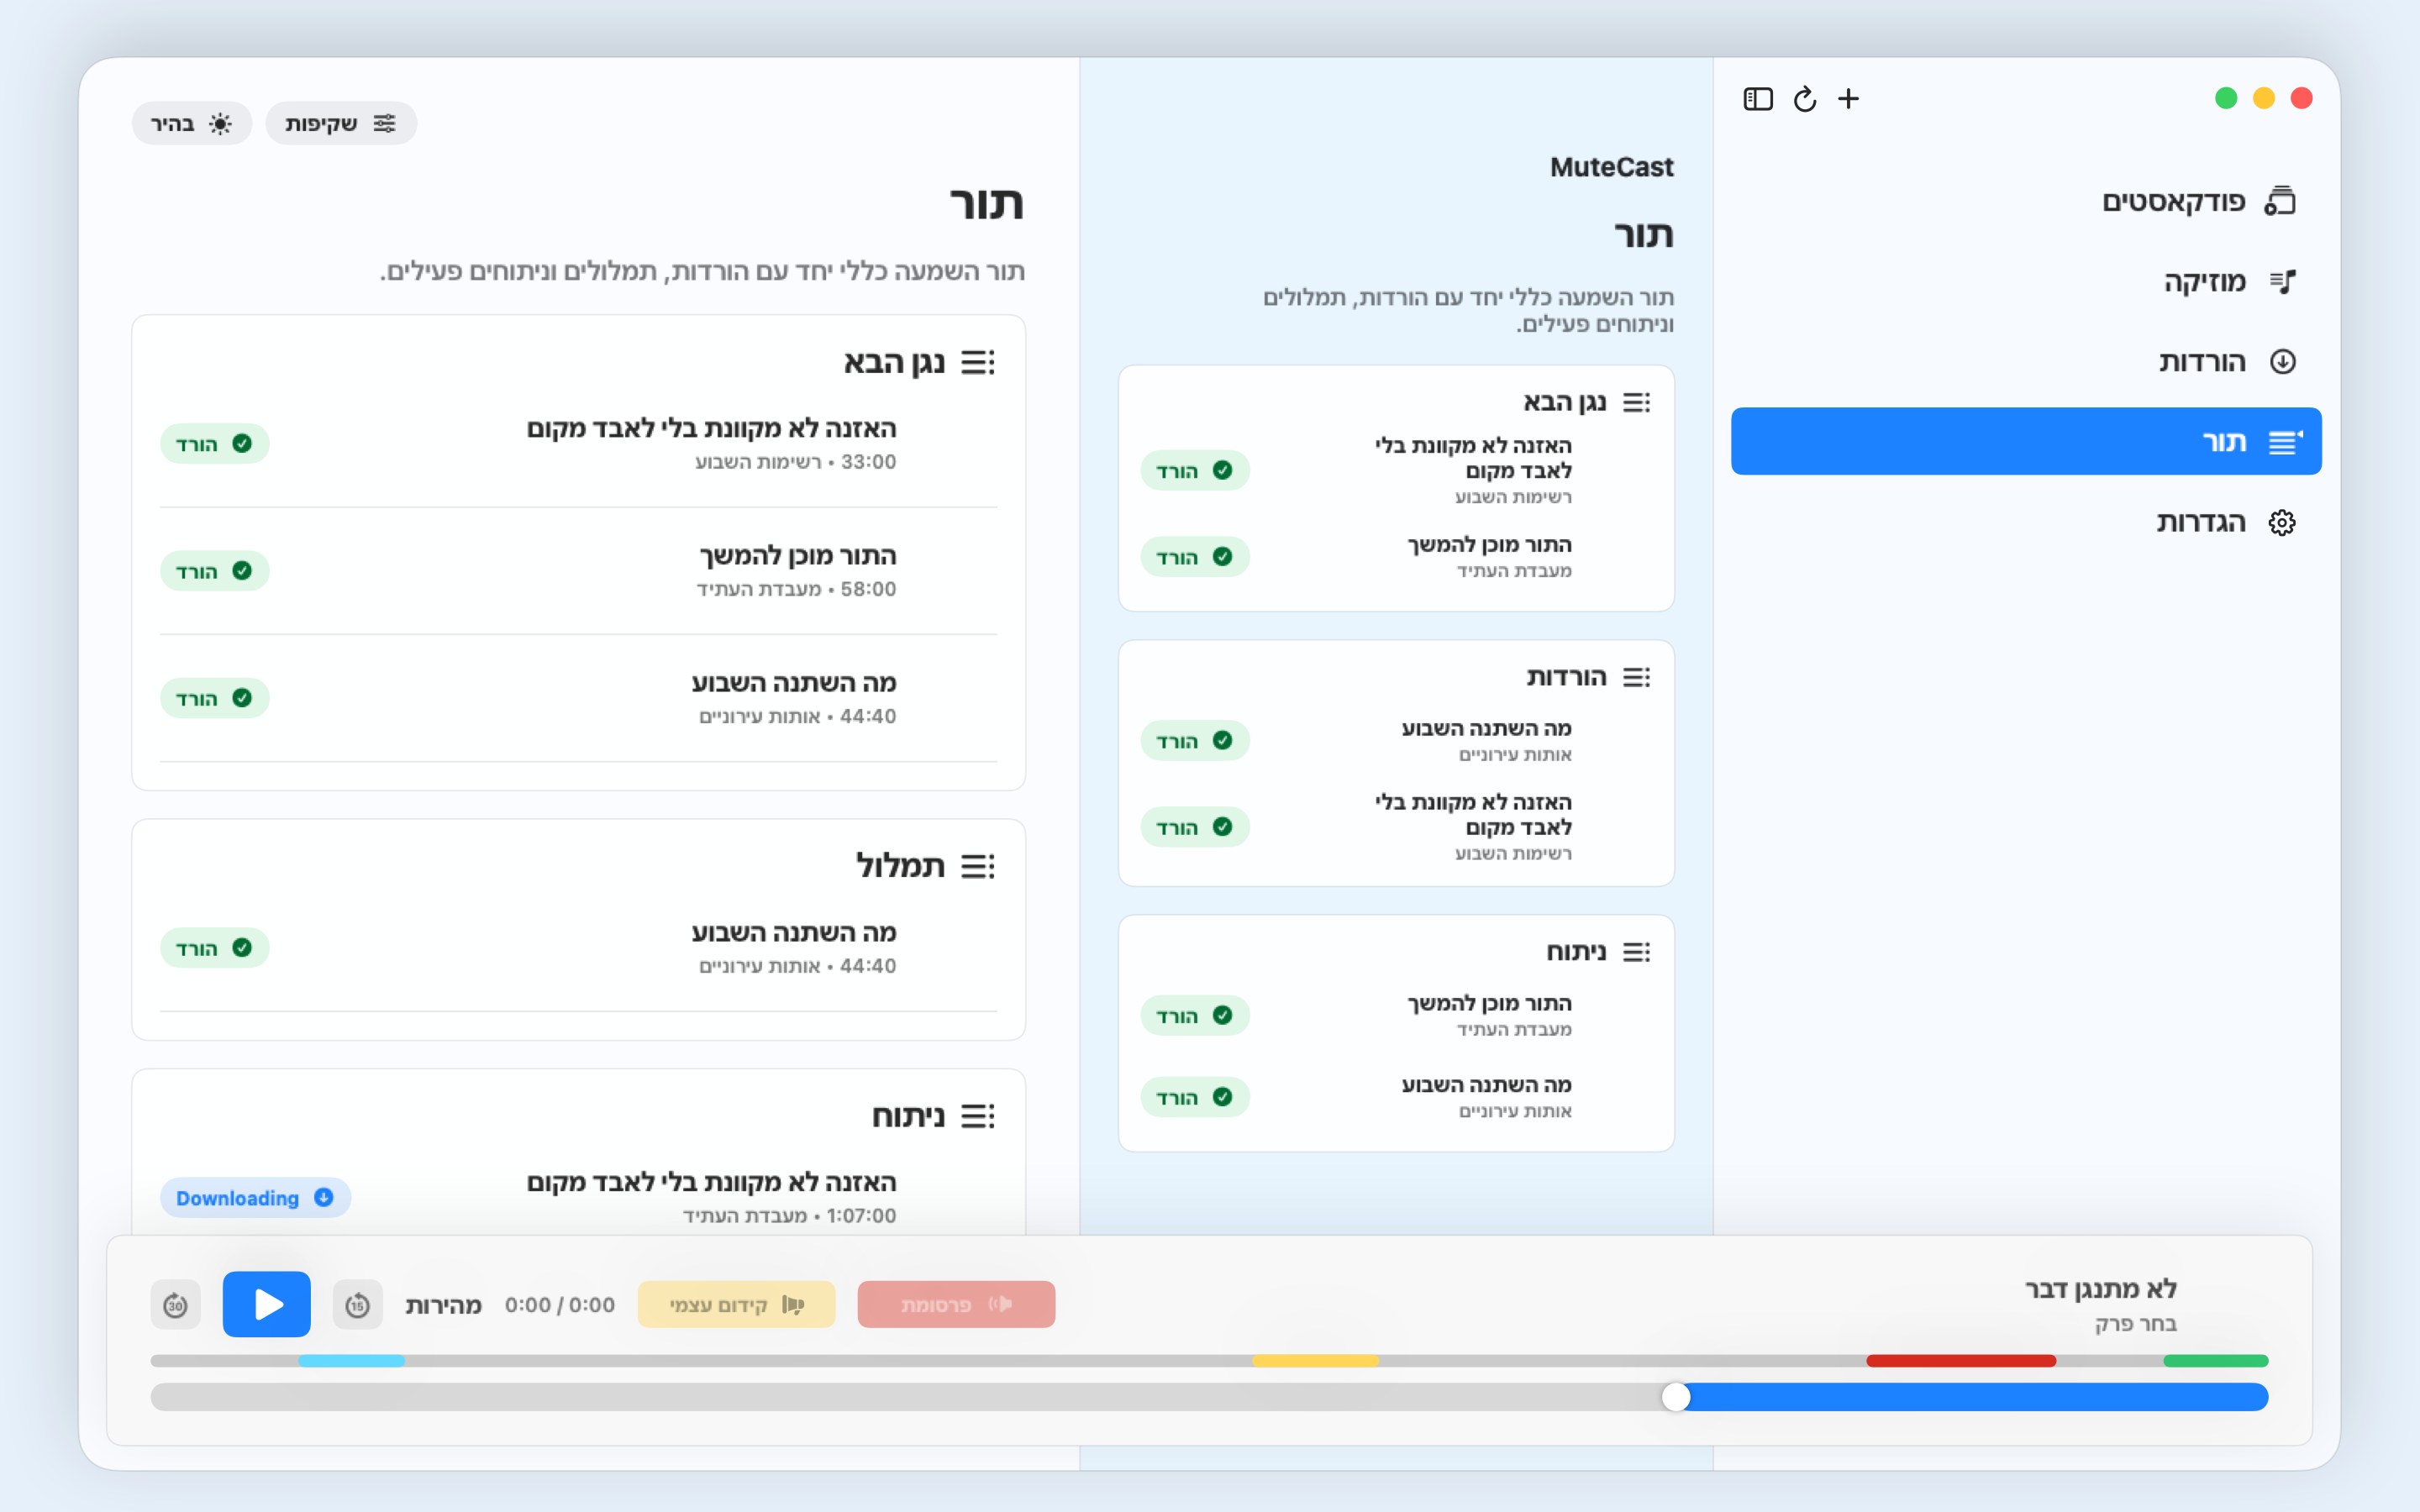The image size is (2420, 1512).
Task: Click the plus add icon
Action: [1848, 99]
